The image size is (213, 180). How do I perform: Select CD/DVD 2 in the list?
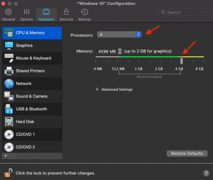32,147
